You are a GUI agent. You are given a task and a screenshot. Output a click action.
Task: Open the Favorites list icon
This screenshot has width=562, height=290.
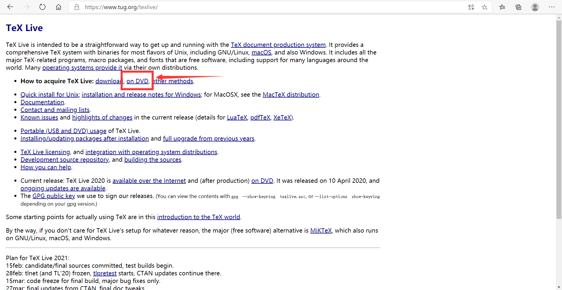click(502, 7)
